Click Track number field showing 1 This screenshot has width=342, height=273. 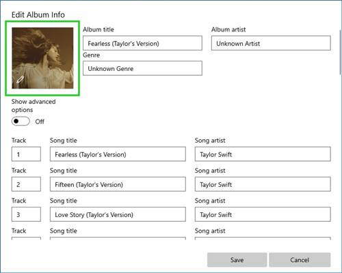(x=26, y=154)
